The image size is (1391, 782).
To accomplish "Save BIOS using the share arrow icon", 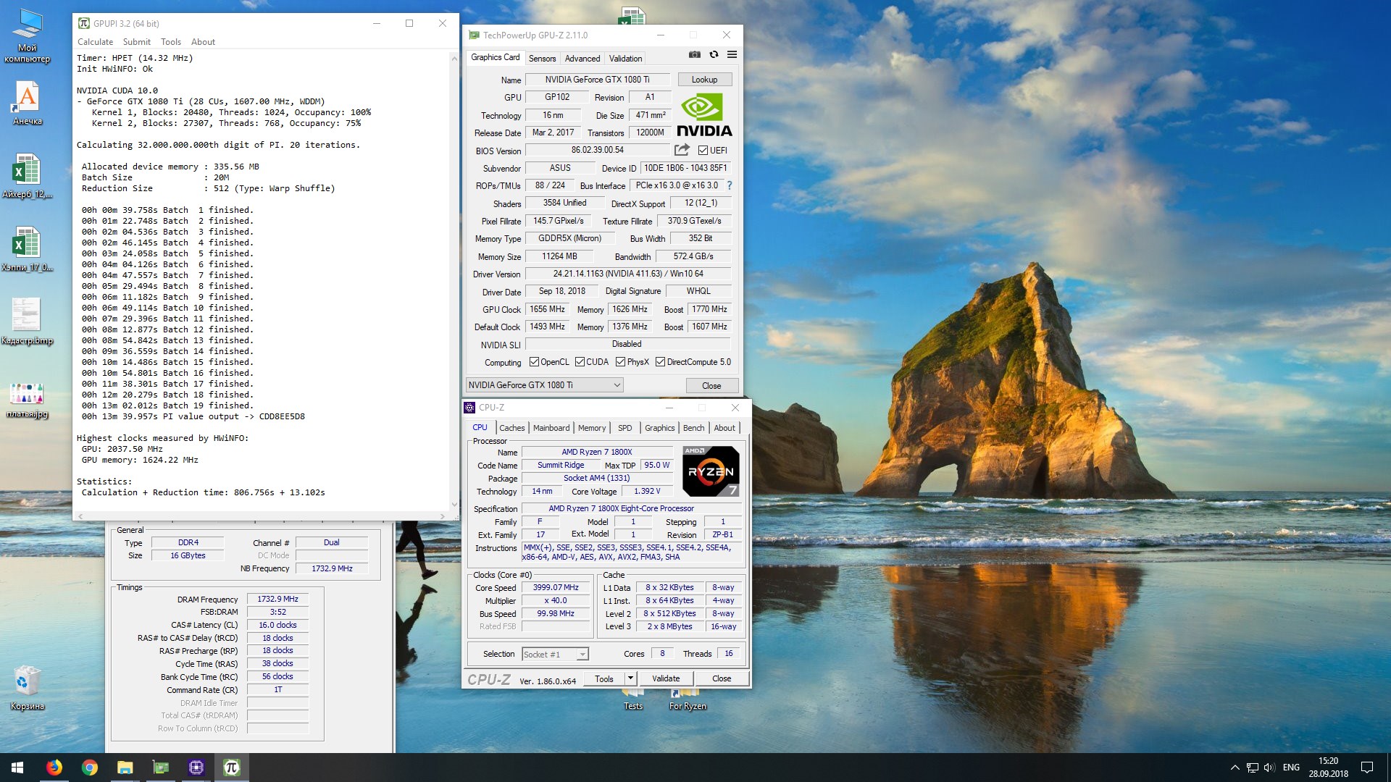I will tap(682, 150).
